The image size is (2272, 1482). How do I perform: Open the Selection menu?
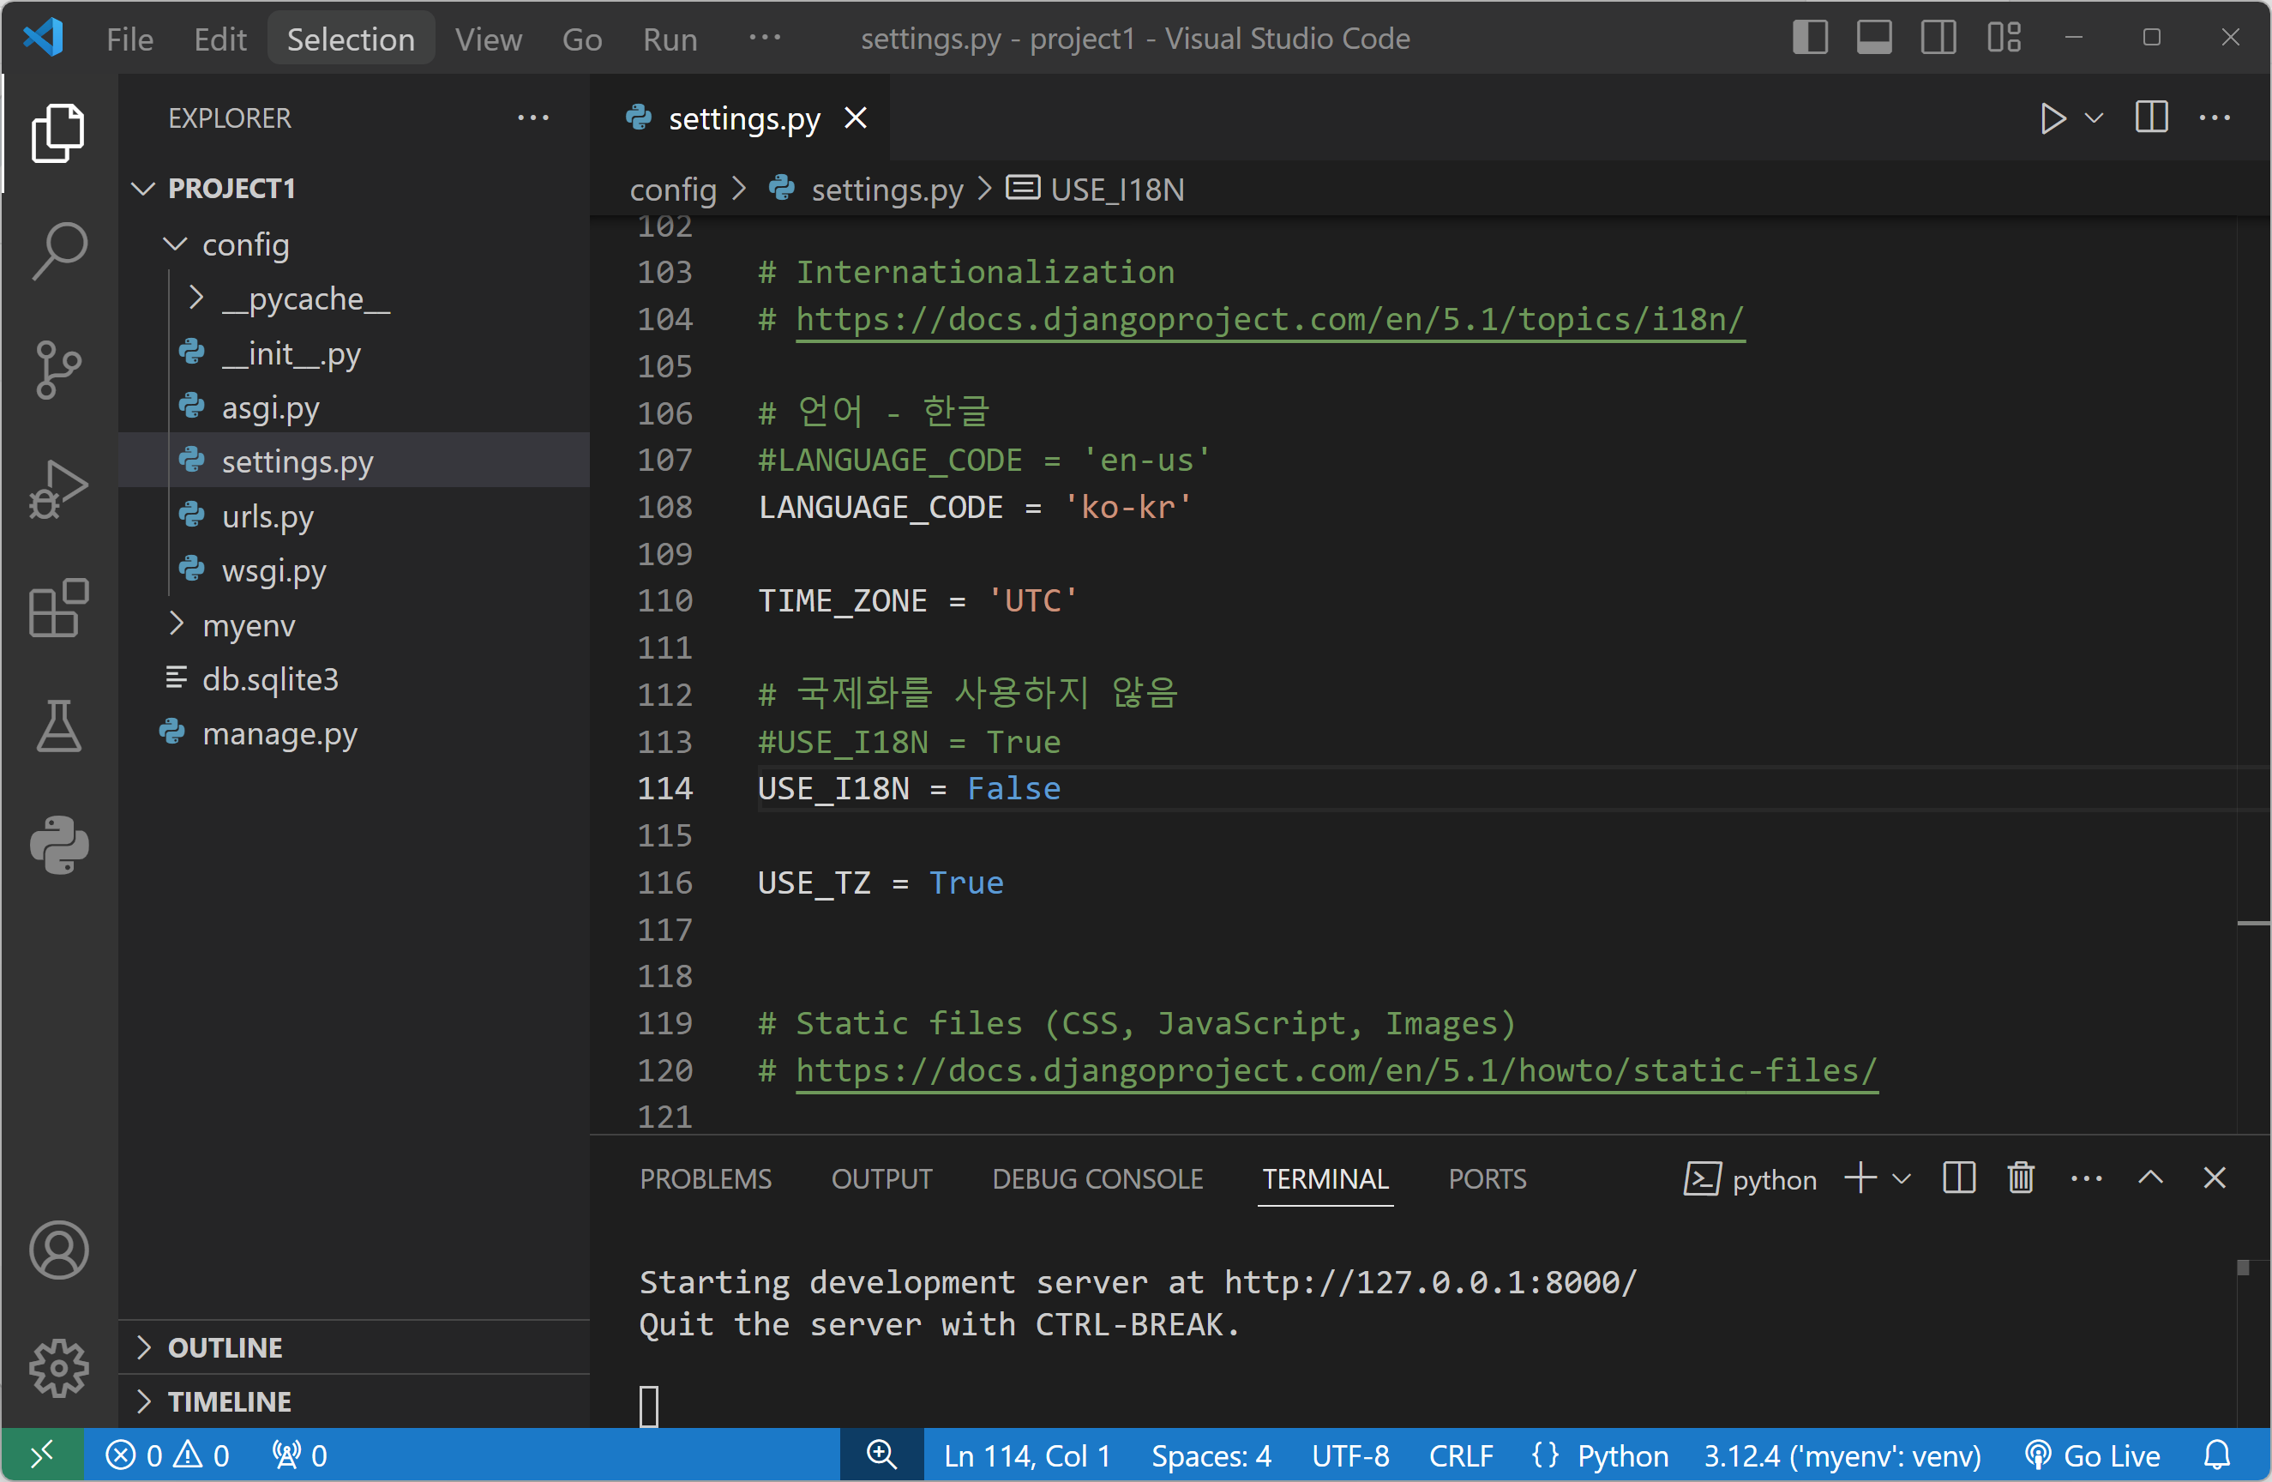(351, 39)
